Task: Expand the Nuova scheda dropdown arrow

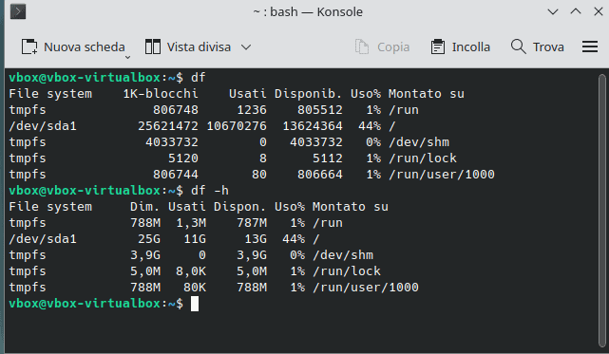Action: pos(127,58)
